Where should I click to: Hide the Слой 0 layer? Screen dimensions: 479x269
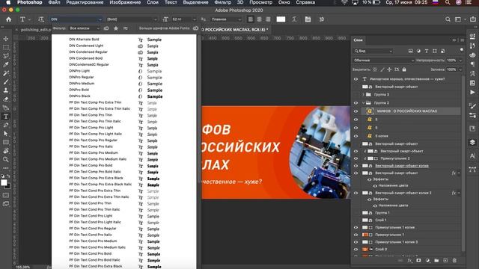[356, 249]
